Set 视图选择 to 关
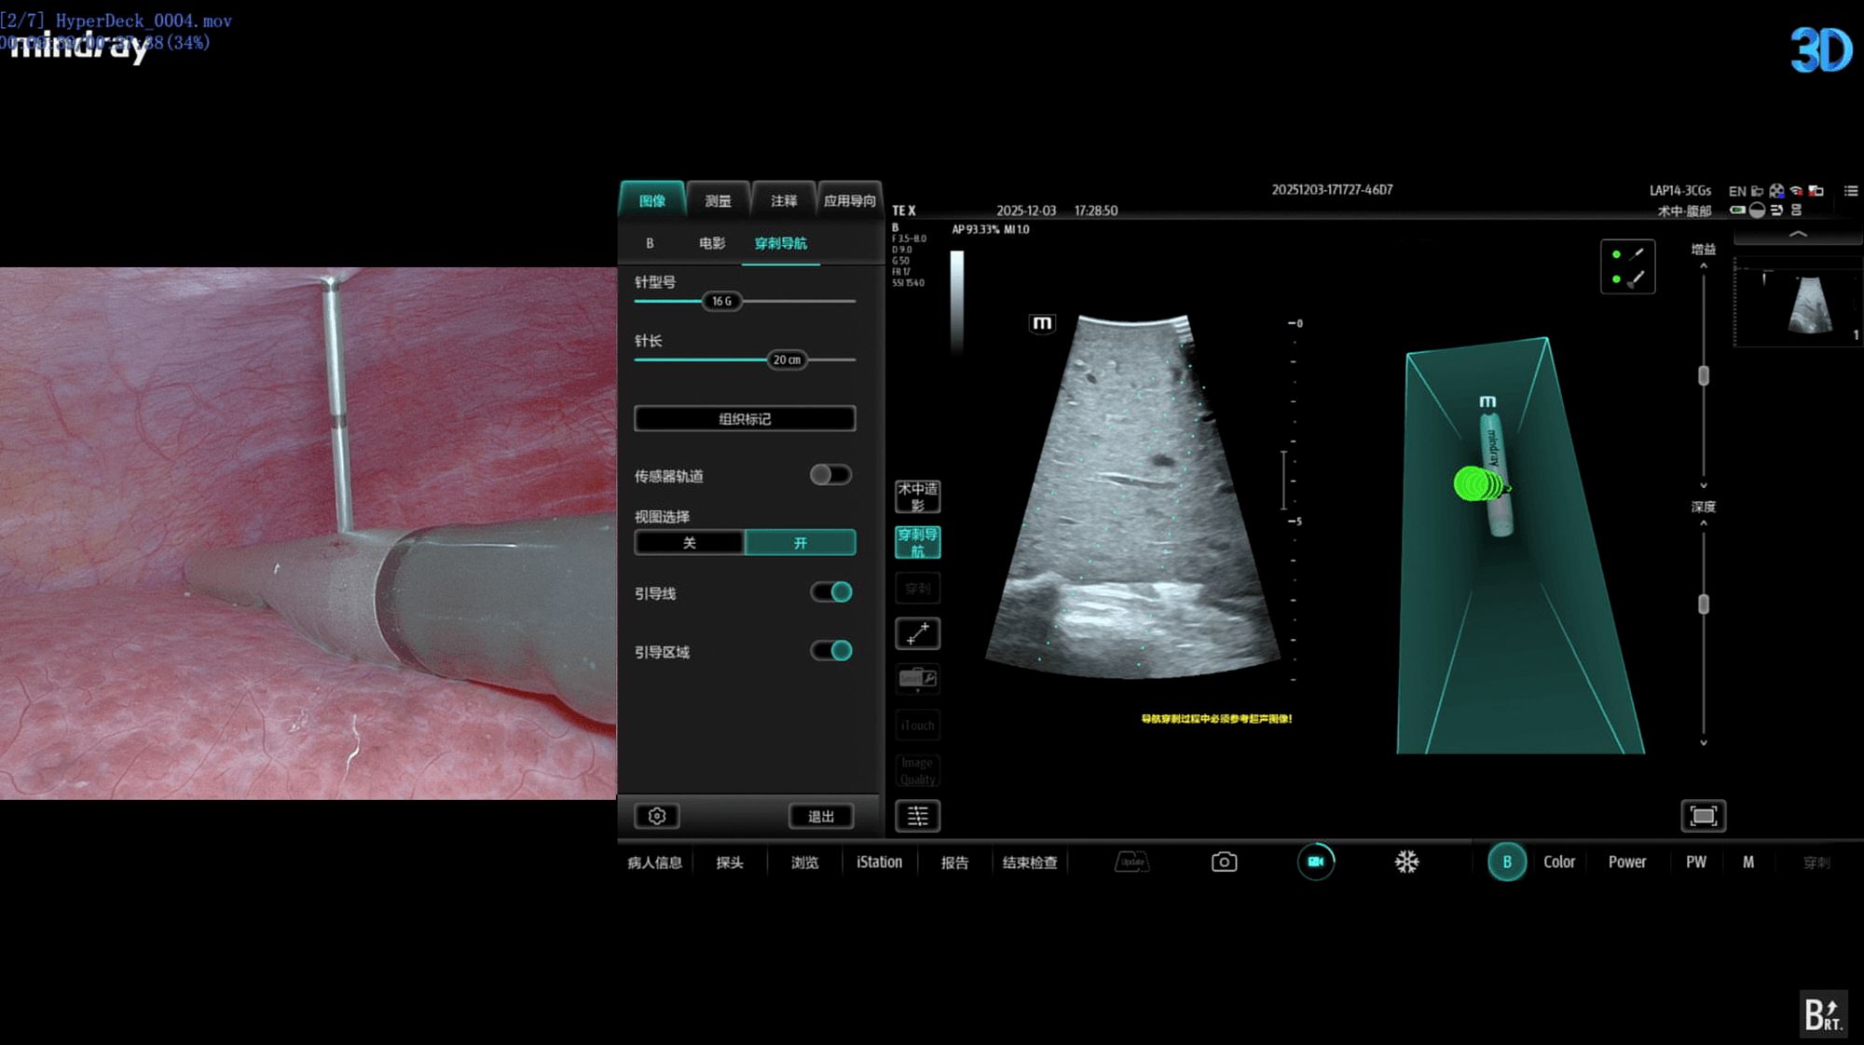Screen dimensions: 1864x1045 [x=689, y=543]
